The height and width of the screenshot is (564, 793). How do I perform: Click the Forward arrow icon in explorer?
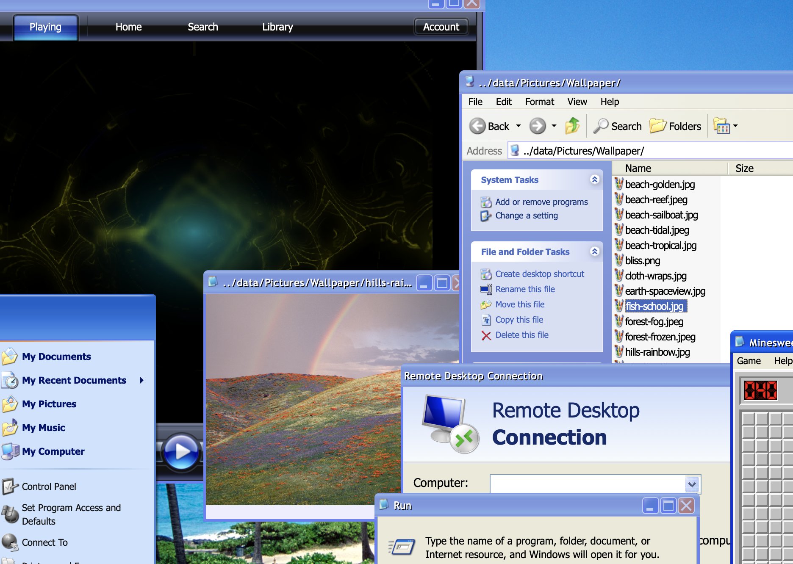[x=538, y=126]
